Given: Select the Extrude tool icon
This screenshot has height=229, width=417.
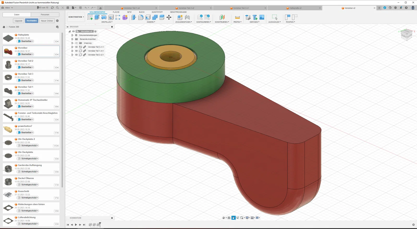Looking at the screenshot, I should click(97, 17).
